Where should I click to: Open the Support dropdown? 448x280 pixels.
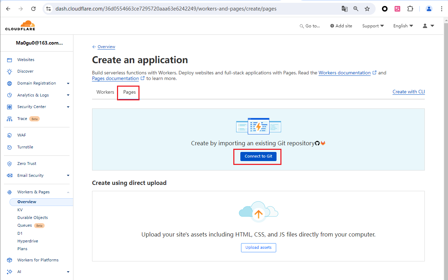pos(373,26)
